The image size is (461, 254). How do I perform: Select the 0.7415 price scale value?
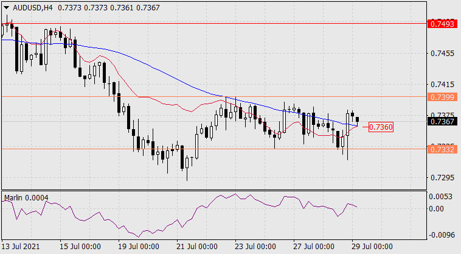point(442,85)
